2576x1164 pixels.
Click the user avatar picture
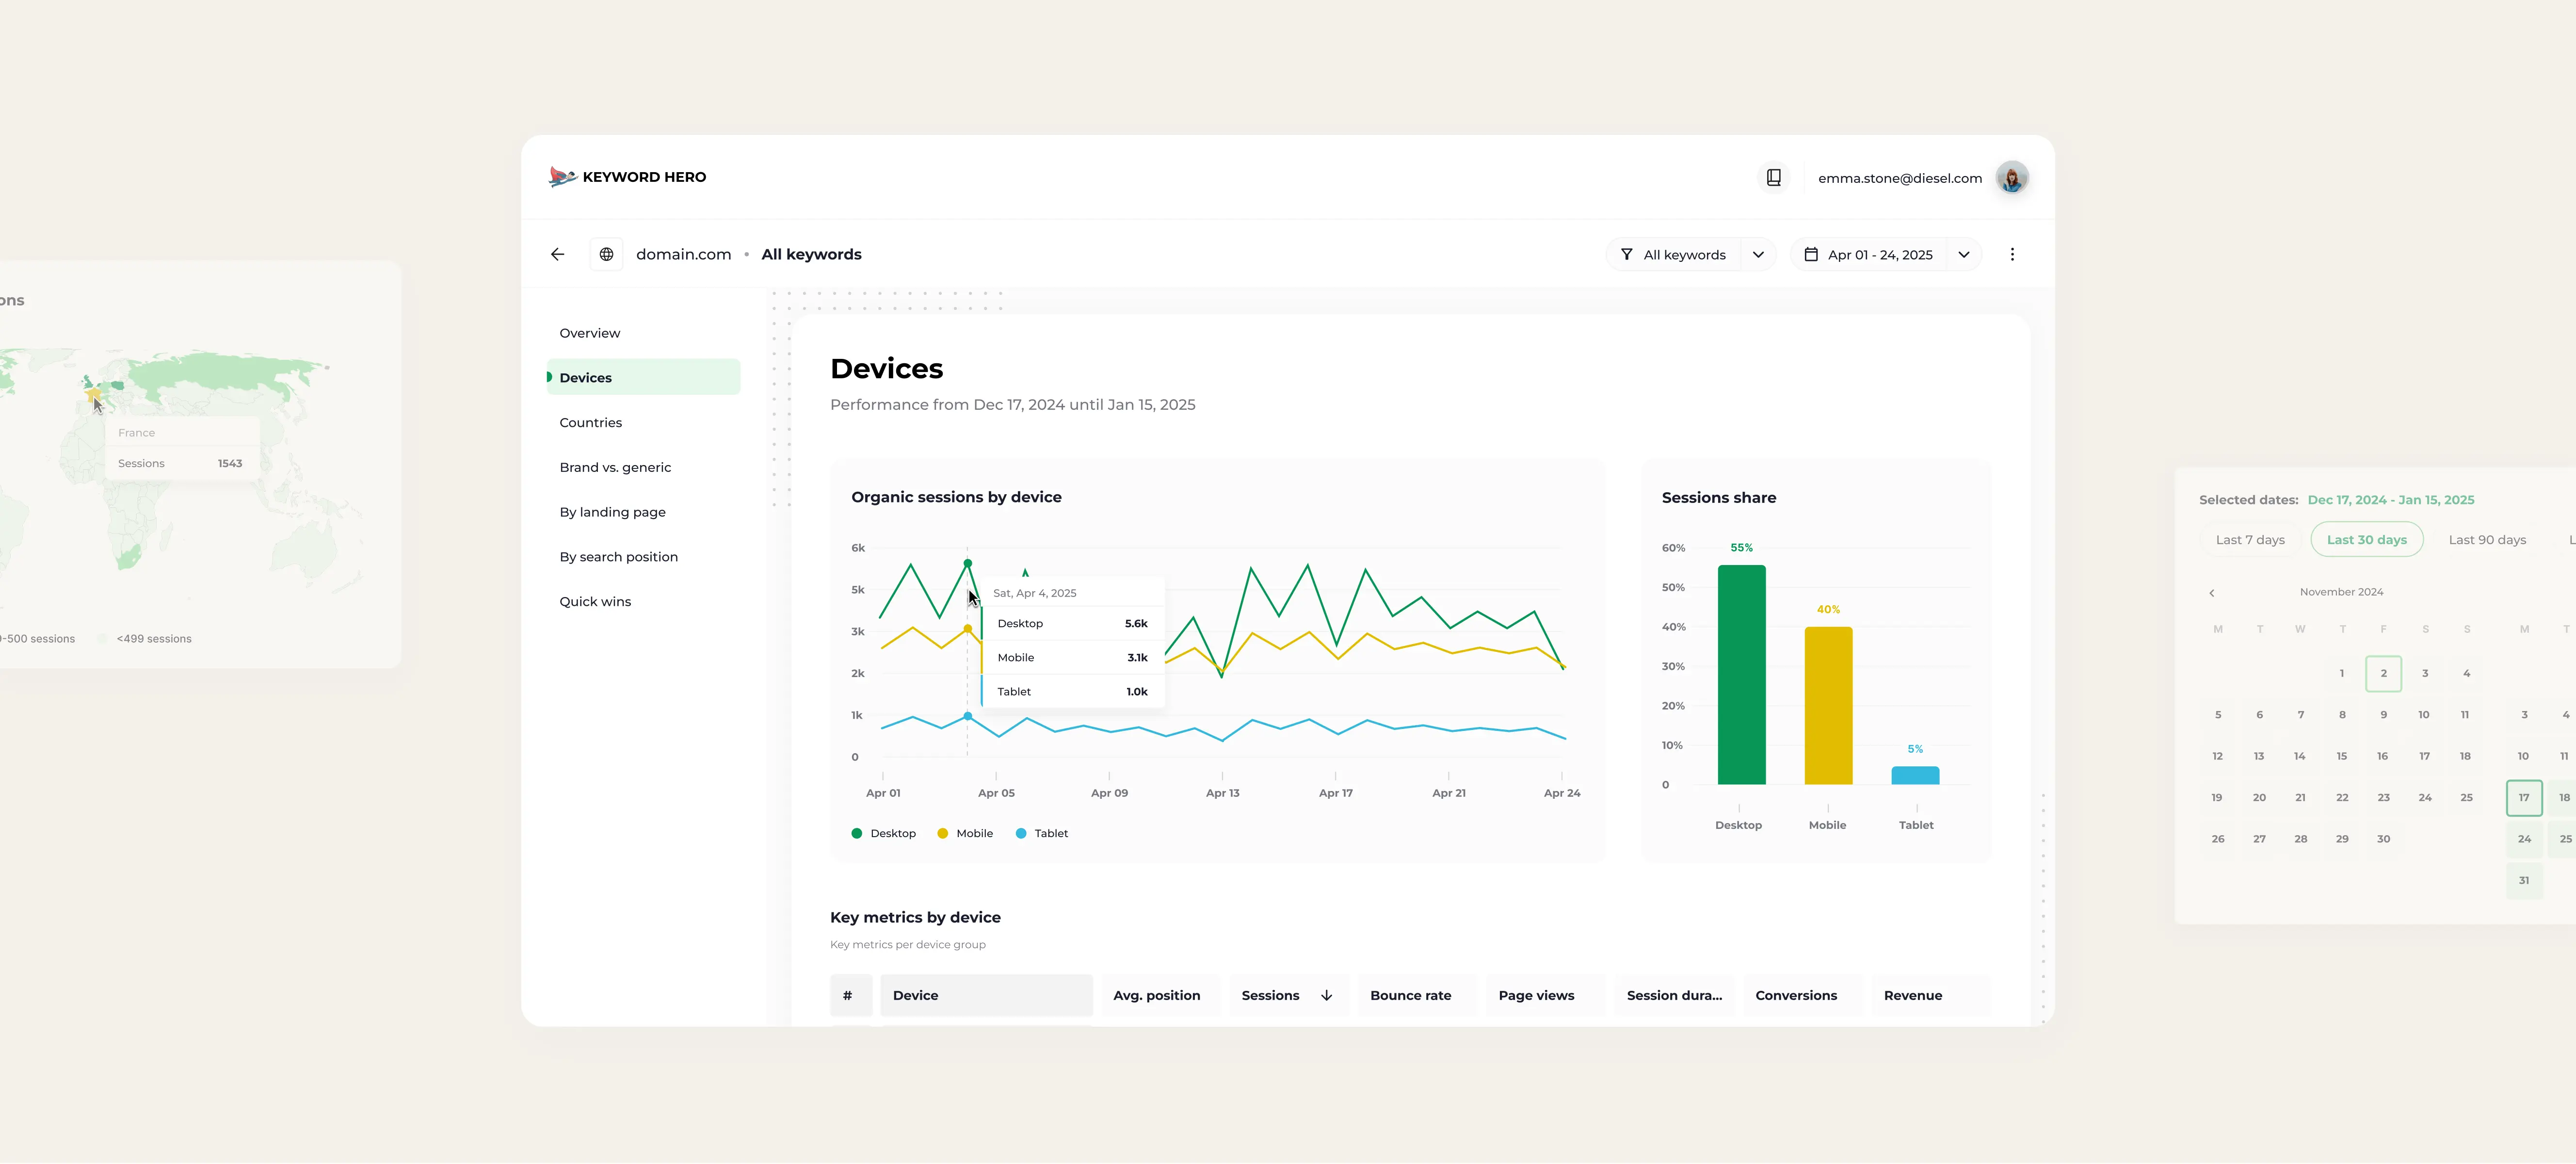point(2011,178)
